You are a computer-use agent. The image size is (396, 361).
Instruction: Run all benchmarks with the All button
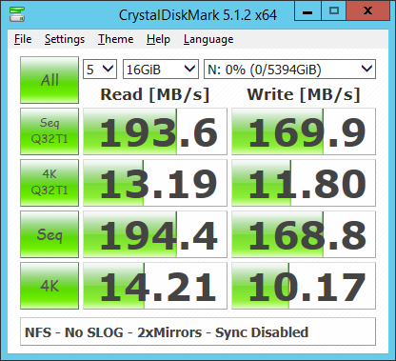49,80
